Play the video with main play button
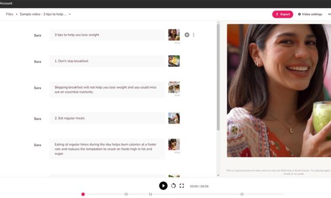331x198 pixels. pos(163,186)
